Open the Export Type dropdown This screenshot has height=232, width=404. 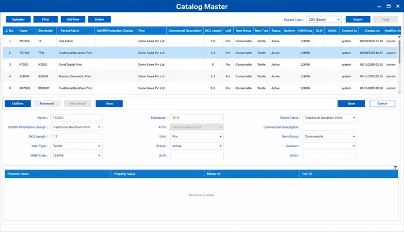(324, 20)
